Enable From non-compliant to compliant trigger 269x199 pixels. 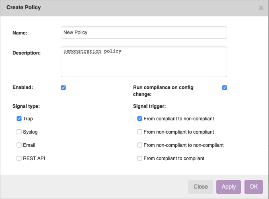(140, 132)
